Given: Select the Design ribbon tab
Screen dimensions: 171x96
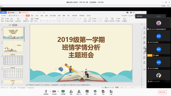Looking at the screenshot, I should click(37, 15).
